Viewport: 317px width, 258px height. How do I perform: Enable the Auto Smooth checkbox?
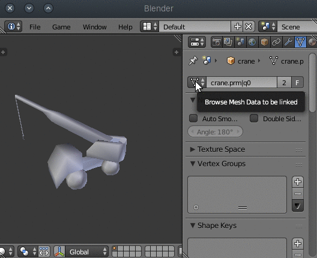click(193, 118)
